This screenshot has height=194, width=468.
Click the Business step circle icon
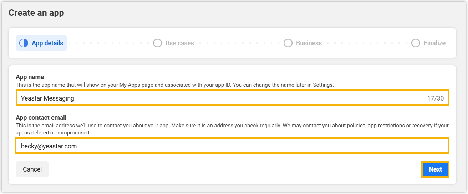[288, 43]
